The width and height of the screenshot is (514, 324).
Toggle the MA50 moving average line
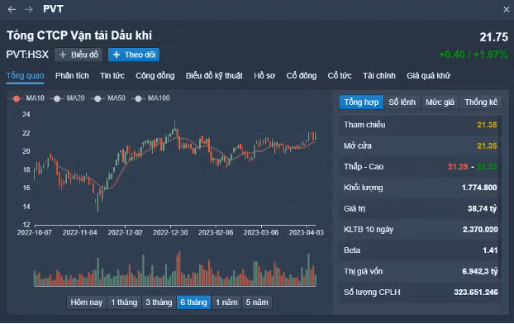(109, 98)
